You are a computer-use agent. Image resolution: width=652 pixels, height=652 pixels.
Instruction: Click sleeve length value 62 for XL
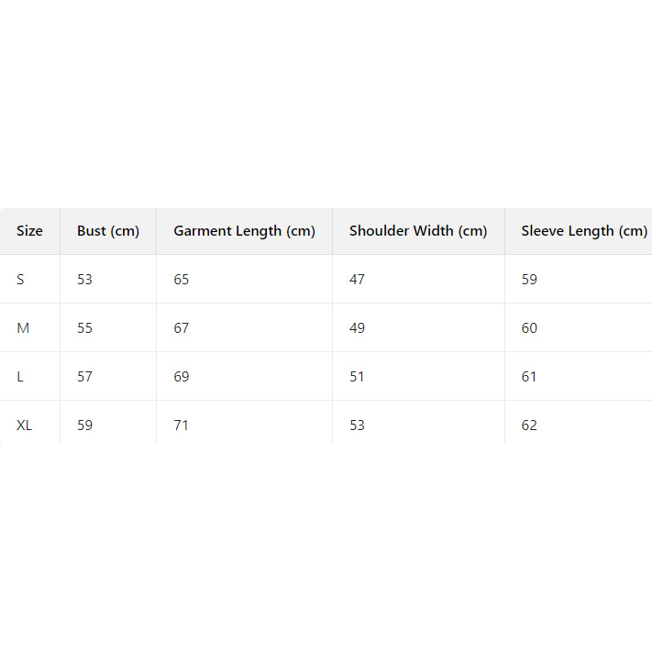tap(529, 425)
